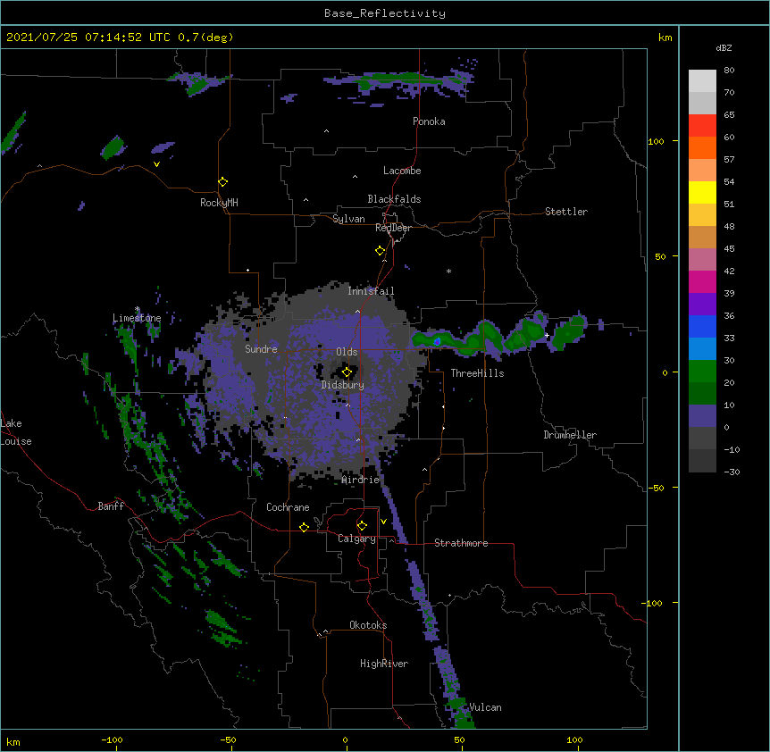Click the HighRiver label
Screen dimensions: 770x752
coord(384,664)
